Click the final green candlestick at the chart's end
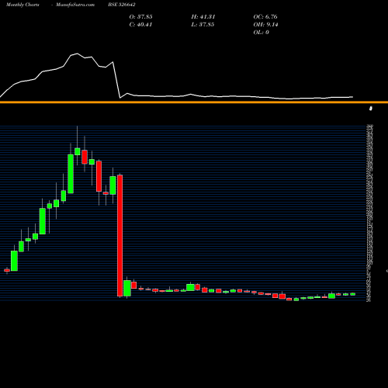 353,294
